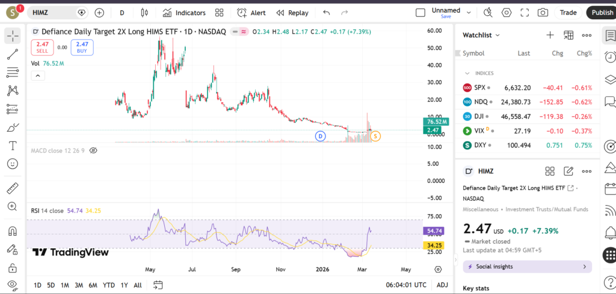Select the Trend Line drawing tool
616x294 pixels.
(x=12, y=55)
